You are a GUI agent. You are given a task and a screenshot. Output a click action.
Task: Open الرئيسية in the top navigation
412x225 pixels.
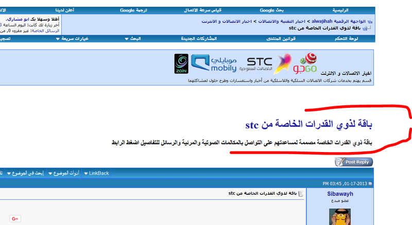coord(340,10)
